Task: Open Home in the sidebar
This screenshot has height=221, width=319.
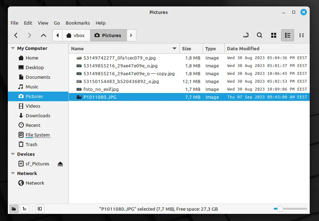Action: coord(38,58)
